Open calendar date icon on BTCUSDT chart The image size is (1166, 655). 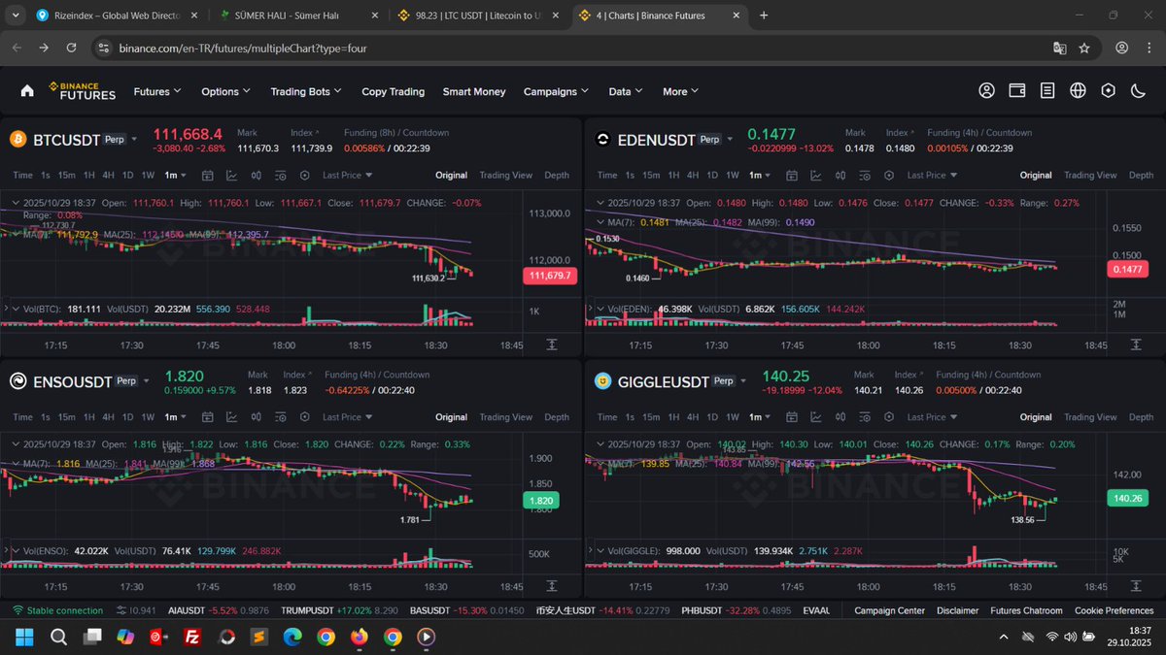pos(208,176)
